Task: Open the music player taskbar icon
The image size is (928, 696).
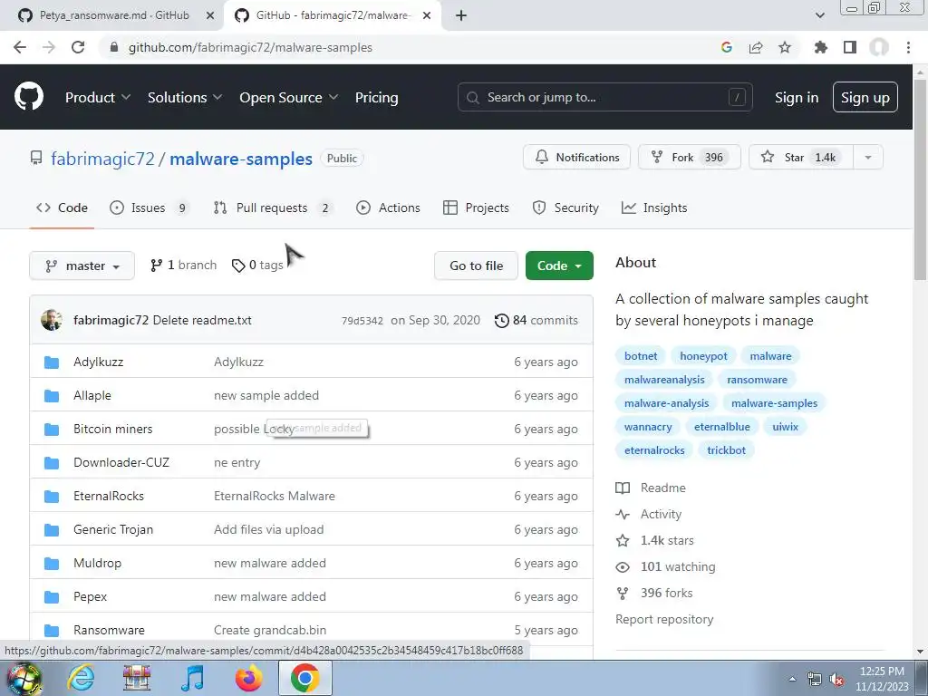Action: point(192,678)
